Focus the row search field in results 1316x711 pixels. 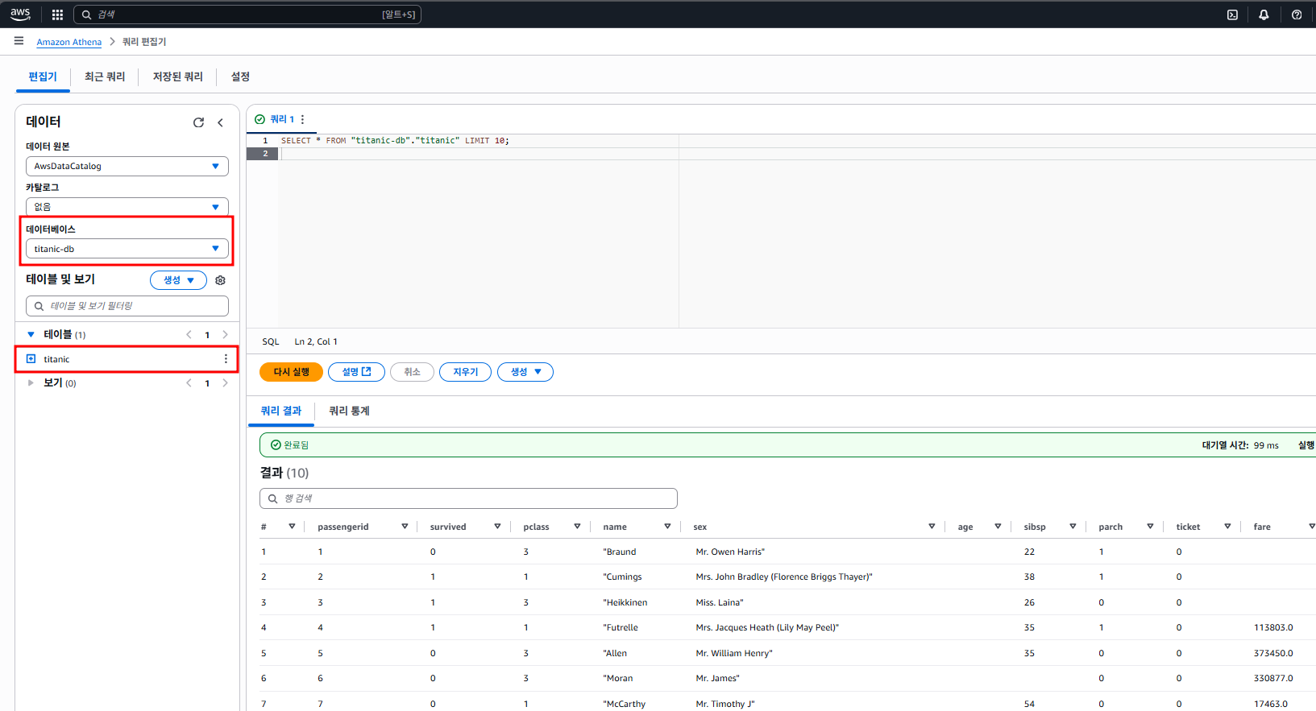pyautogui.click(x=468, y=498)
